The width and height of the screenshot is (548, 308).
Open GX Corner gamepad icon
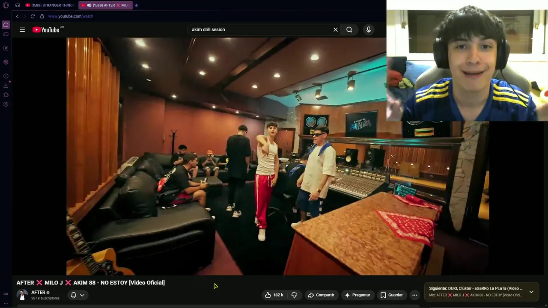(6, 34)
